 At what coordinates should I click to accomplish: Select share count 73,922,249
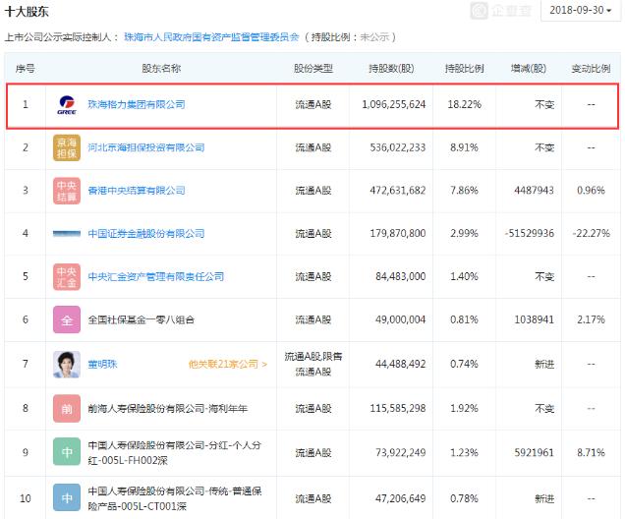[x=401, y=452]
